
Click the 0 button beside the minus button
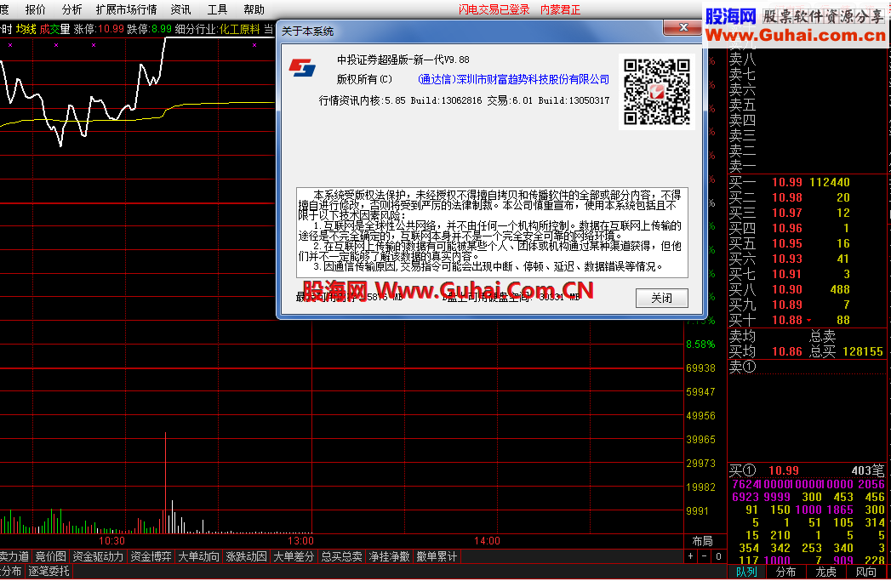point(718,556)
